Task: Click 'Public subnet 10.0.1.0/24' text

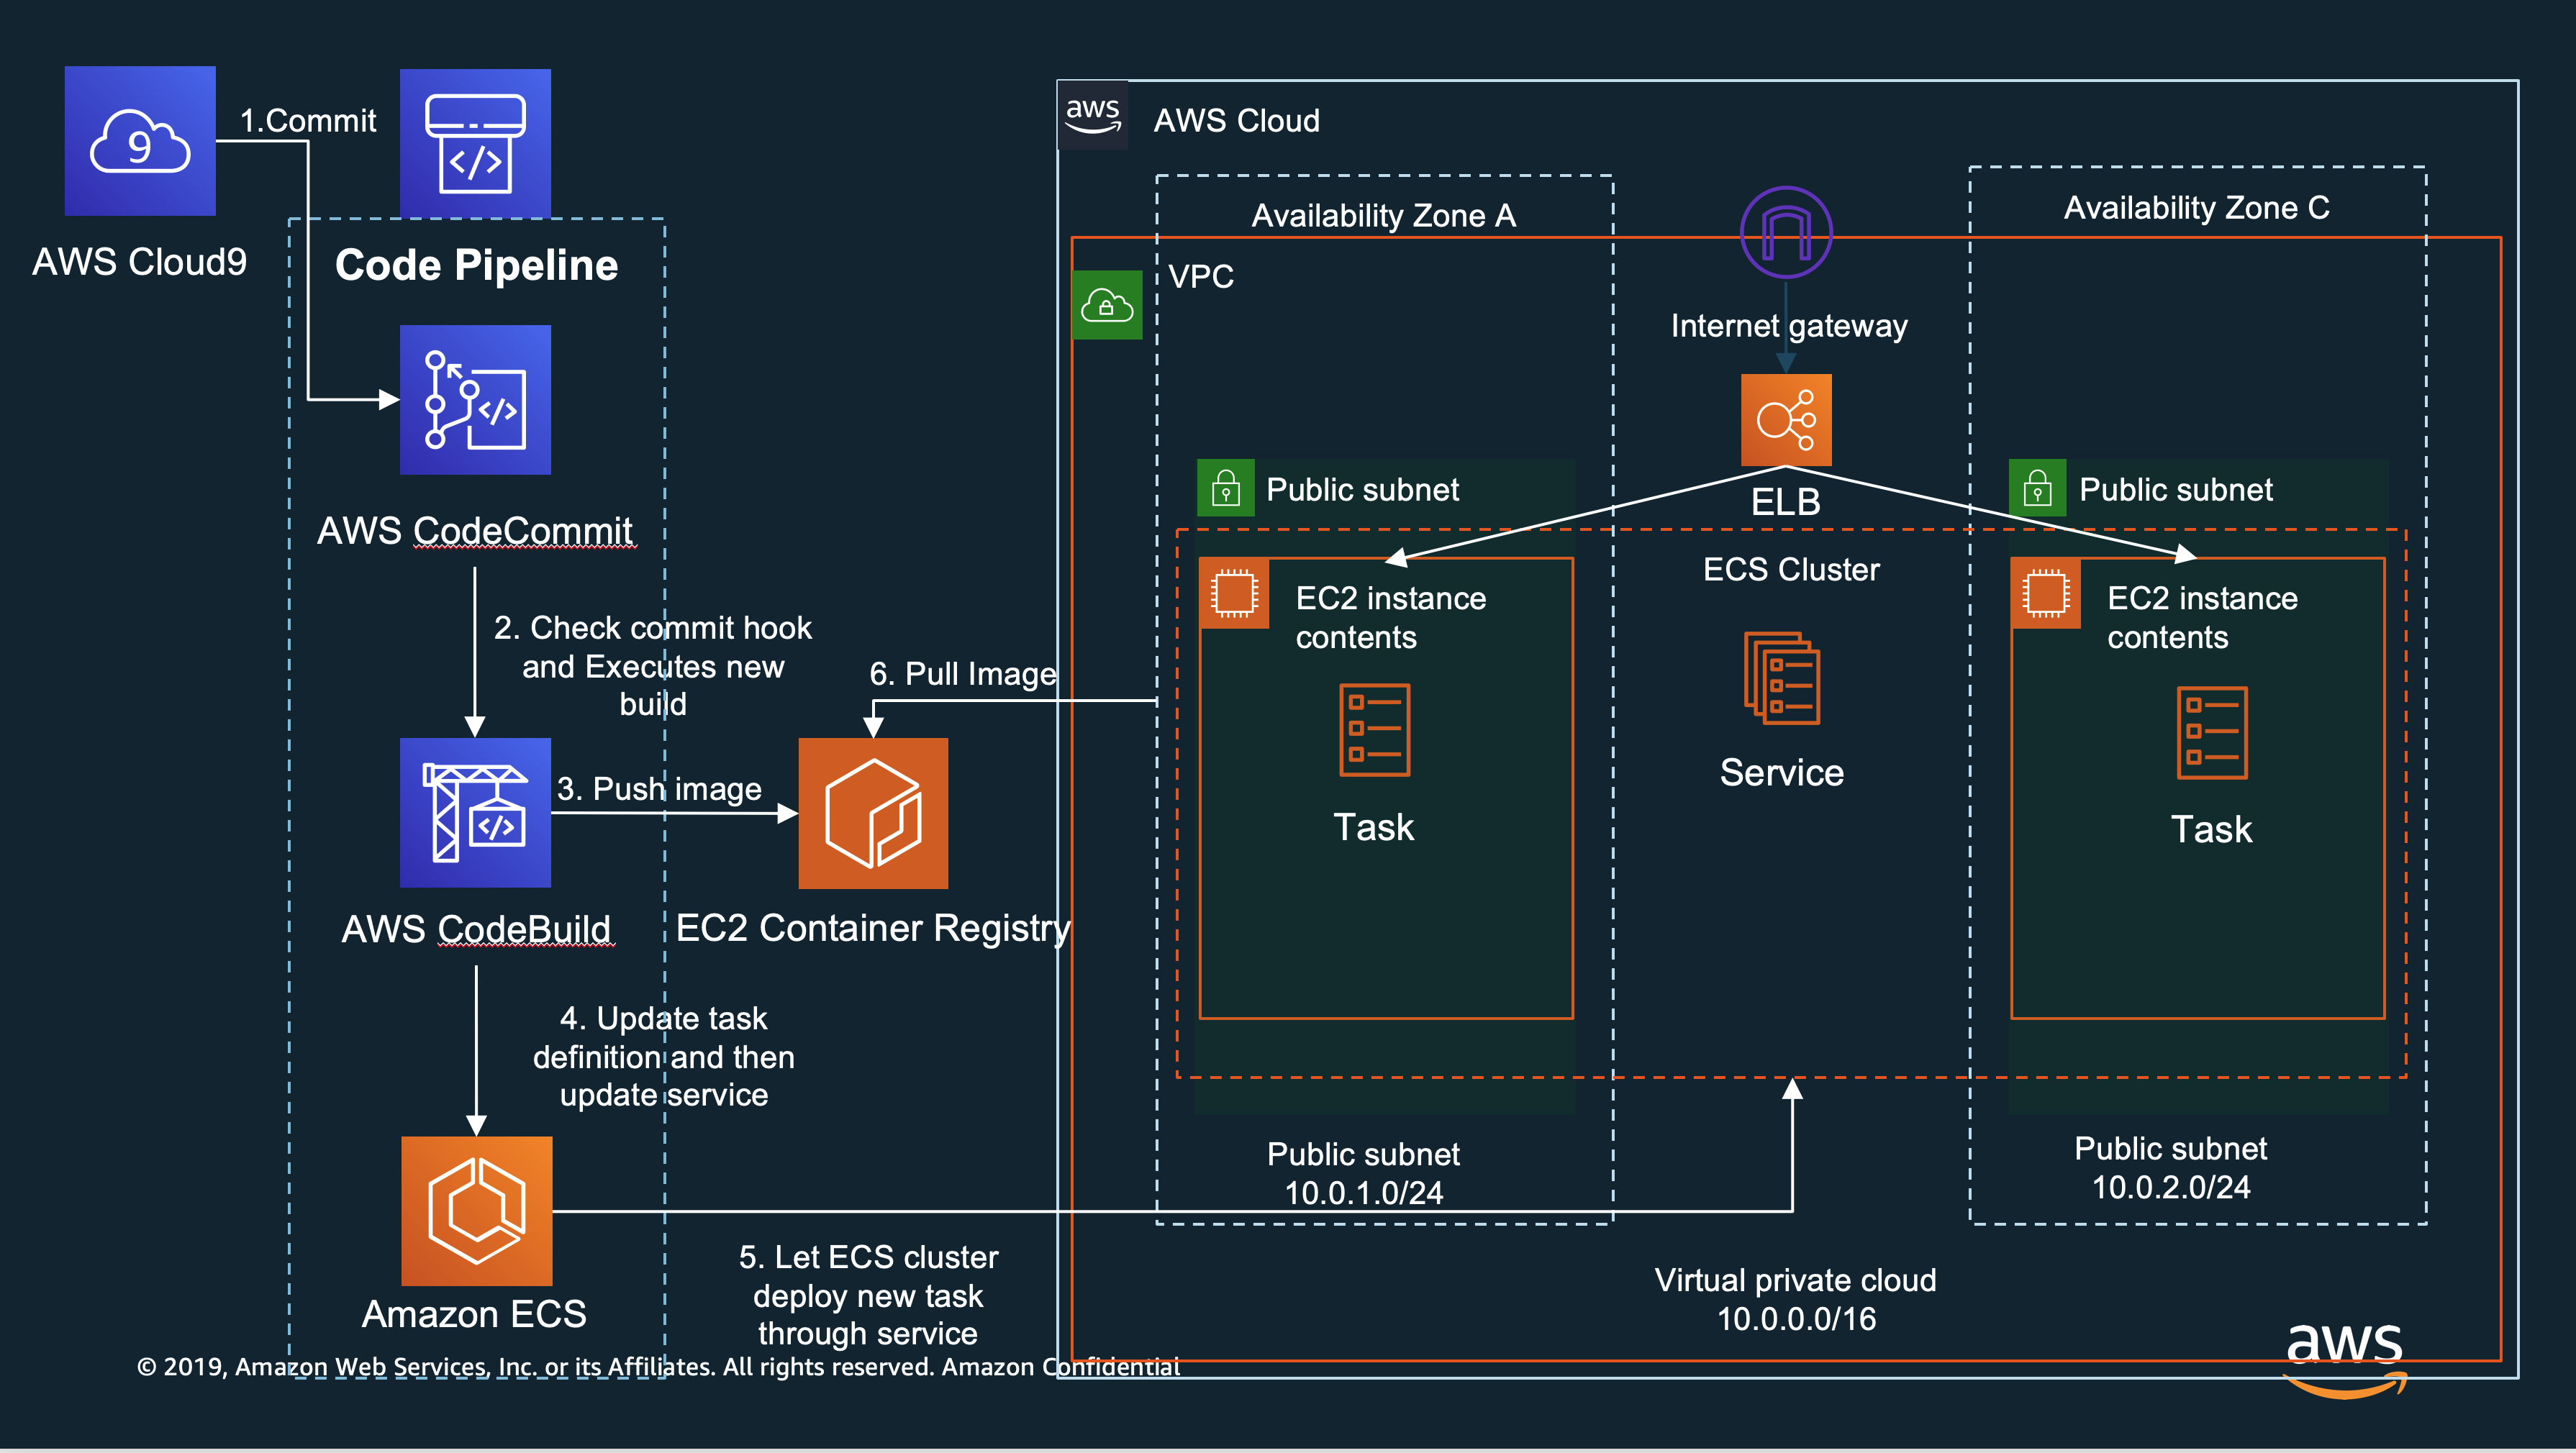Action: tap(1364, 1174)
